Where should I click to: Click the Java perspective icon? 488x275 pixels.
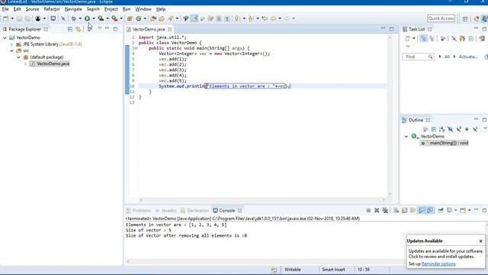(x=485, y=18)
